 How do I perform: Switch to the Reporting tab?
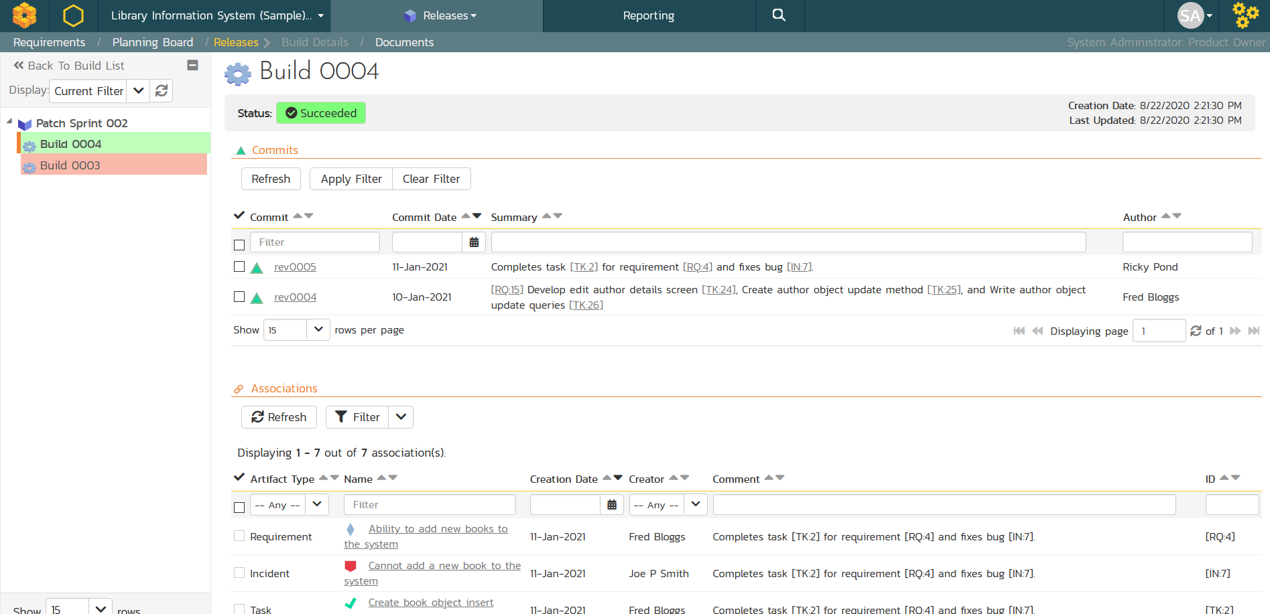pos(648,15)
